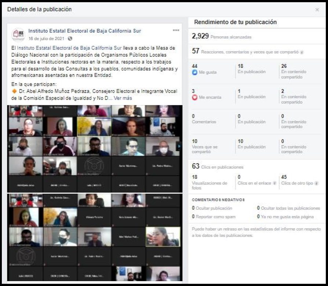Click the red Me encanta heart icon
The height and width of the screenshot is (286, 328).
click(x=195, y=98)
